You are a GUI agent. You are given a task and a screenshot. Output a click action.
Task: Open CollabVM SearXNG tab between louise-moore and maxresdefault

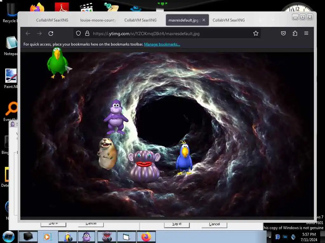click(140, 20)
